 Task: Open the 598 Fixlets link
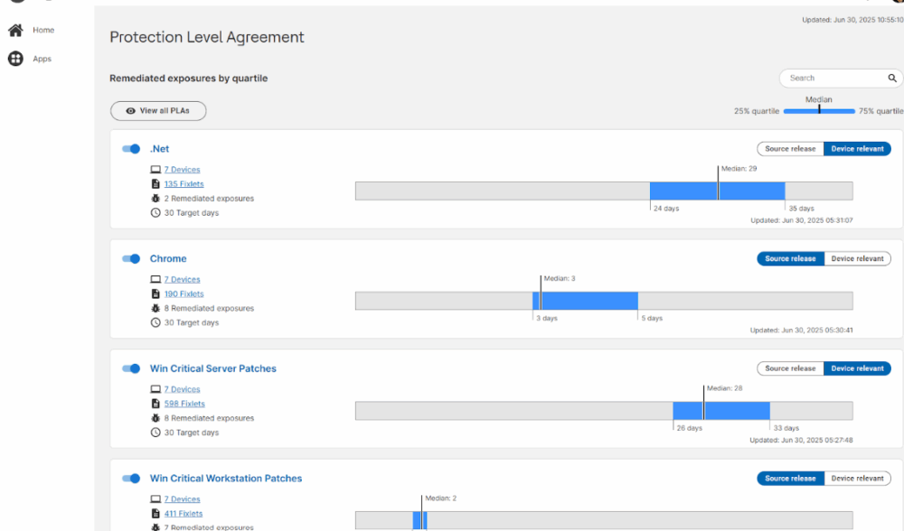[184, 404]
